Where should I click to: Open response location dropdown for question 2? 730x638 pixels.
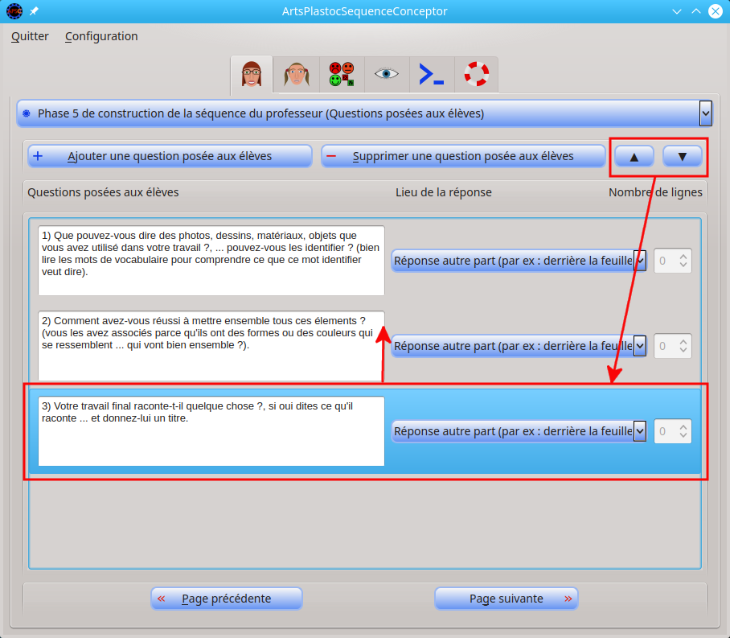640,346
